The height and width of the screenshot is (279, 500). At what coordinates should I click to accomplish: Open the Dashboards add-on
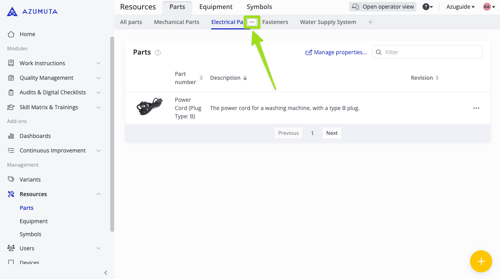[x=12, y=136]
